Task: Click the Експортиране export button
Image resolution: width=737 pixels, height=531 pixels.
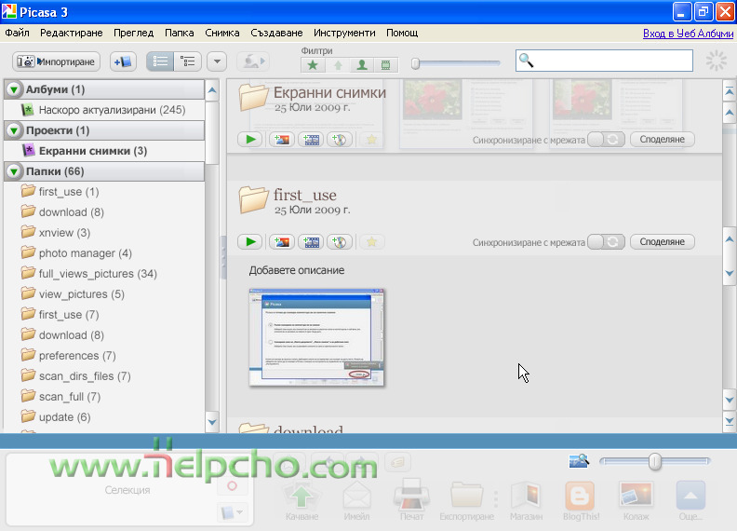Action: pyautogui.click(x=467, y=501)
